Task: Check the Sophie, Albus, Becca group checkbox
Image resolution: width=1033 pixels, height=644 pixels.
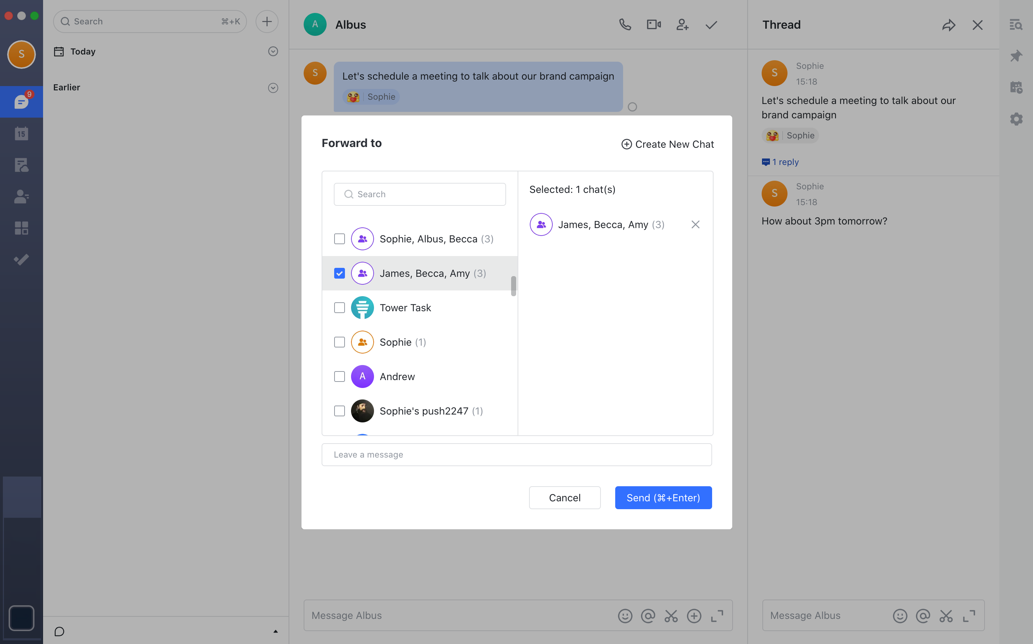Action: (x=339, y=239)
